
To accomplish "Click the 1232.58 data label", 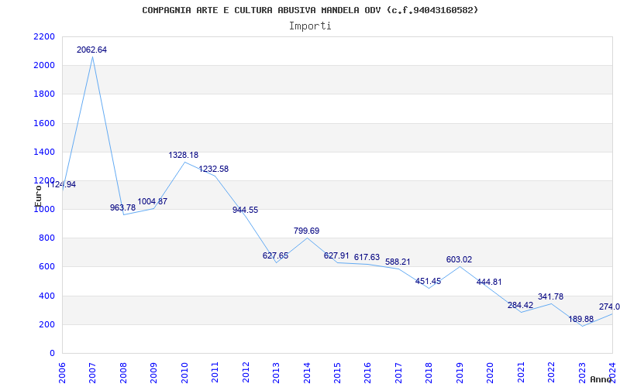I will pyautogui.click(x=214, y=169).
